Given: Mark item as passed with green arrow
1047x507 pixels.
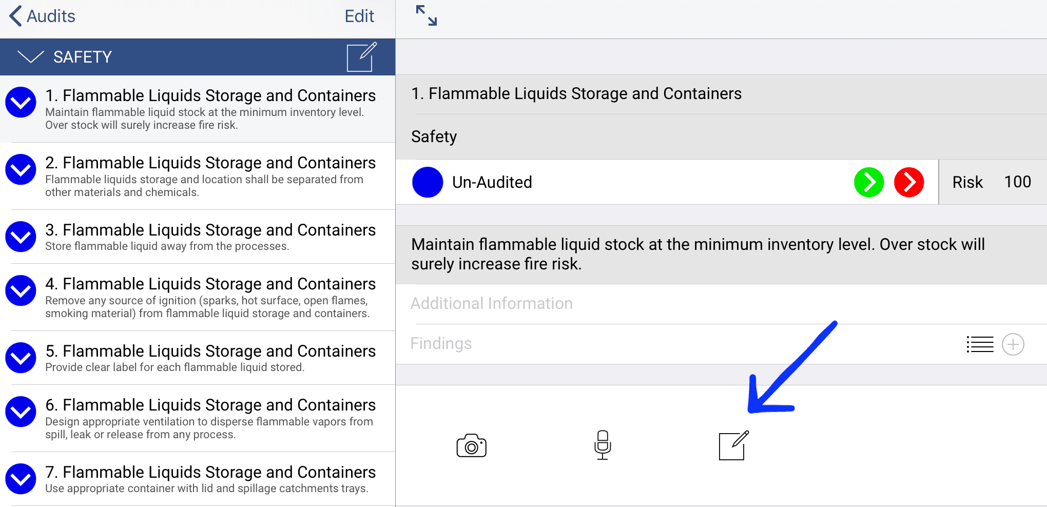Looking at the screenshot, I should pos(869,182).
